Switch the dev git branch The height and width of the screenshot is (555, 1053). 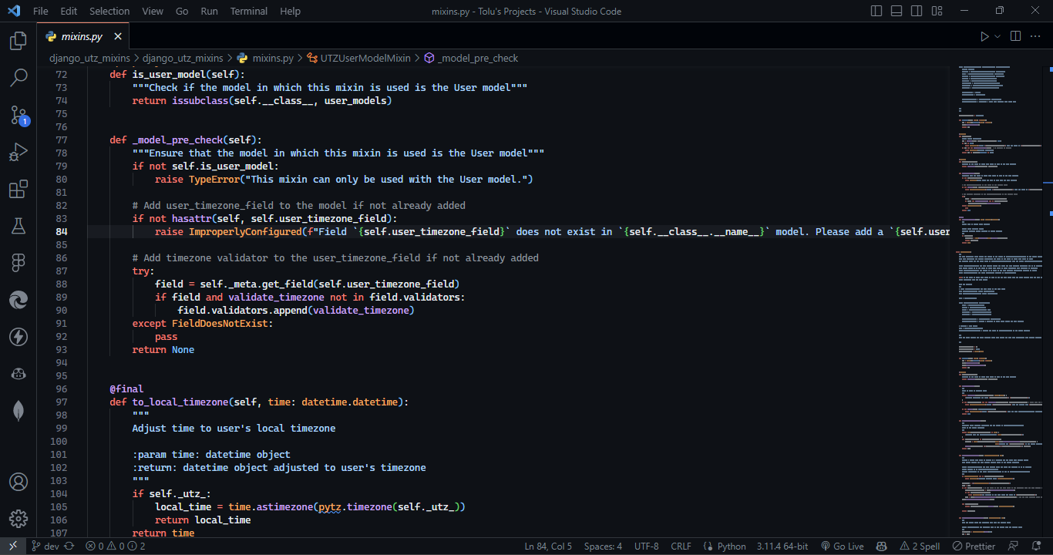click(45, 546)
